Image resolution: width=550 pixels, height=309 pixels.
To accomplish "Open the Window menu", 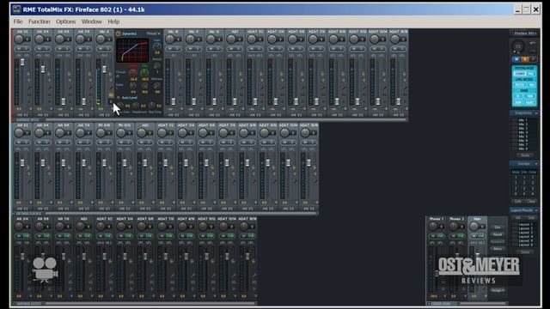I will tap(92, 21).
